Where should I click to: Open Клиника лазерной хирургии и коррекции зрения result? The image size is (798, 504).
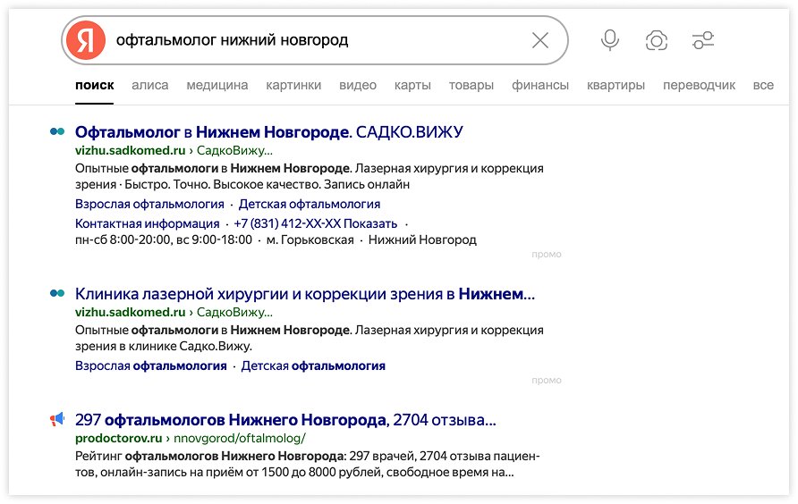[x=305, y=294]
